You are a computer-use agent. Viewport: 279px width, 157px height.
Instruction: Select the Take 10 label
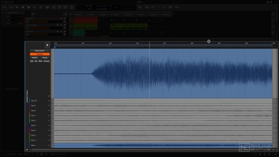[34, 101]
